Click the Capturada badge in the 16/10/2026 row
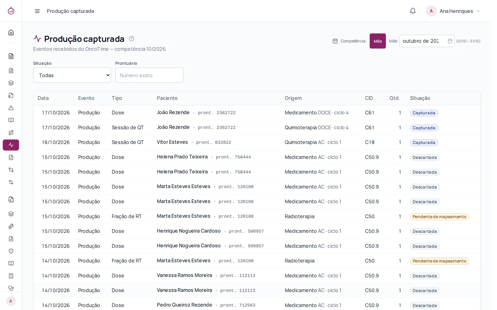The width and height of the screenshot is (497, 310). pyautogui.click(x=424, y=143)
